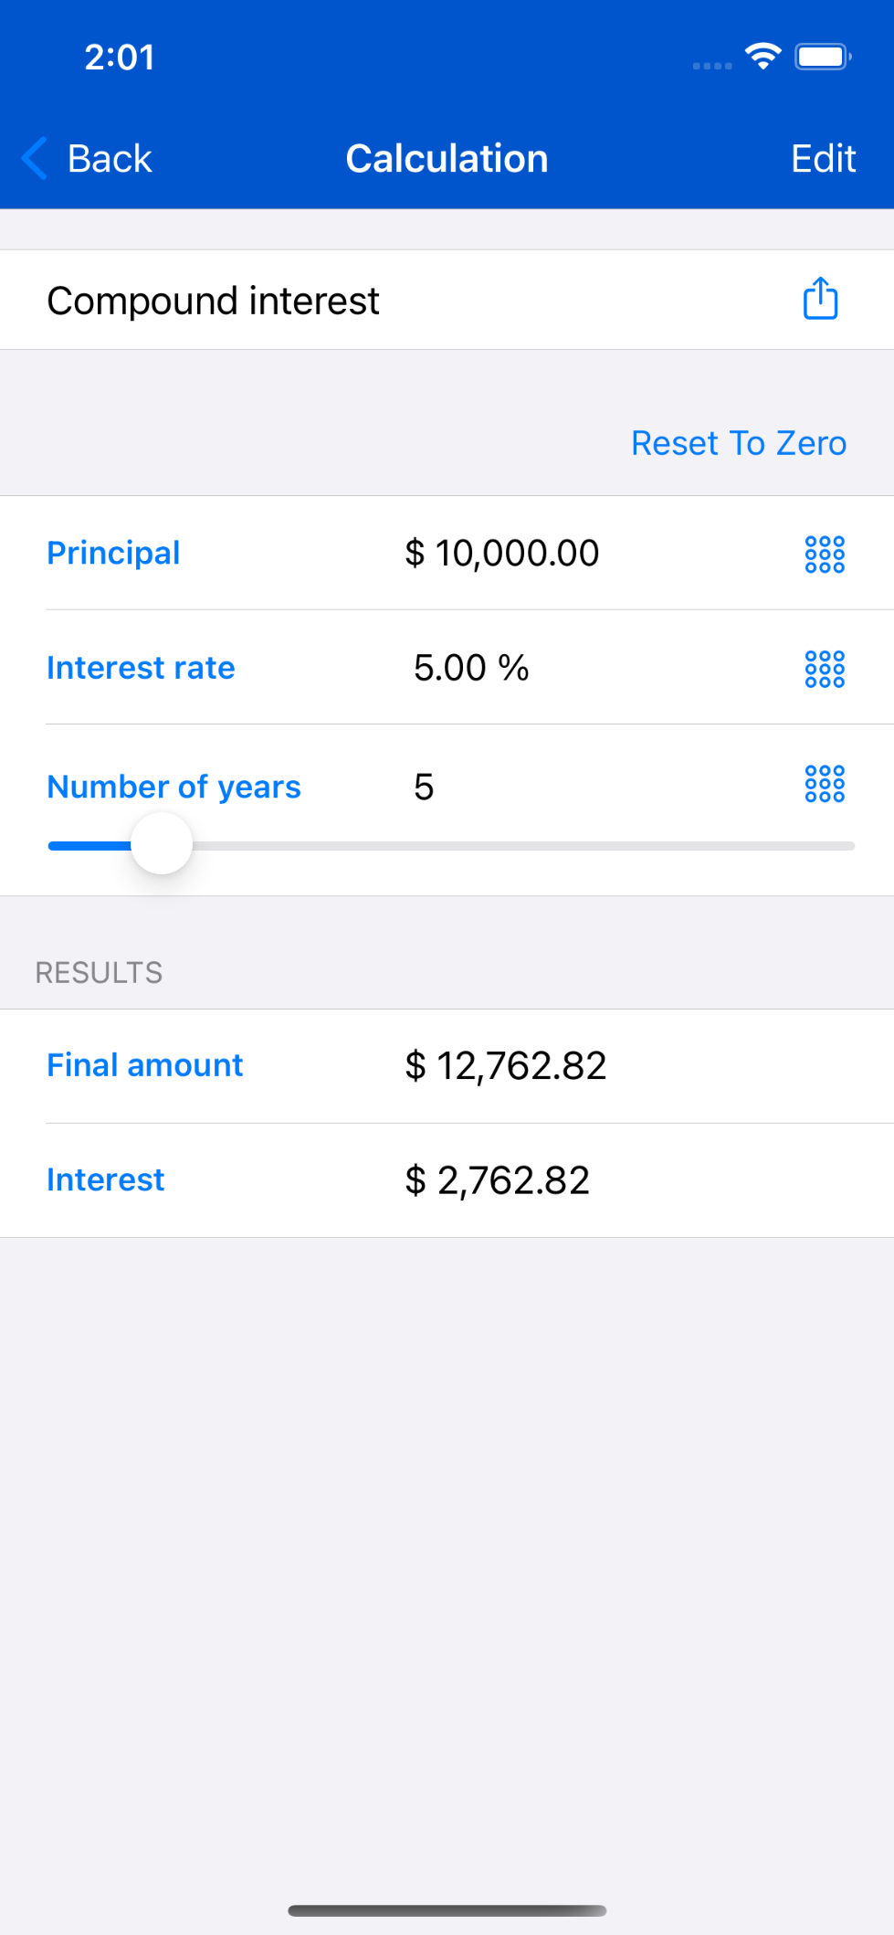This screenshot has width=894, height=1935.
Task: Click the Number of years slider thumb
Action: point(162,844)
